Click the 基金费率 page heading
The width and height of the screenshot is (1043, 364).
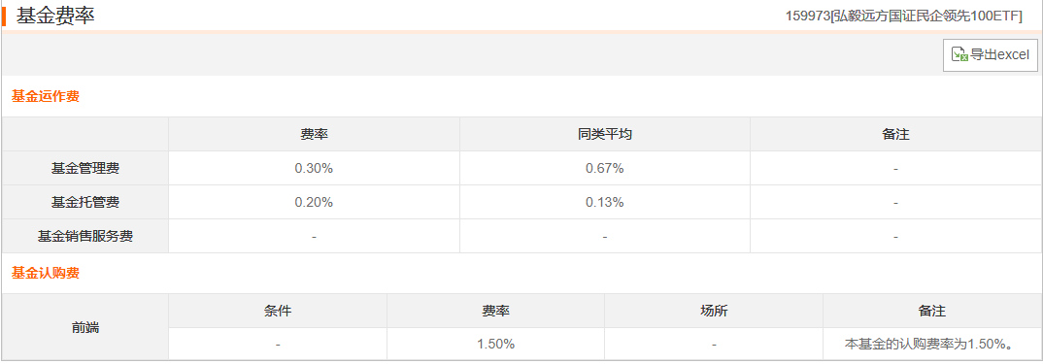(56, 15)
